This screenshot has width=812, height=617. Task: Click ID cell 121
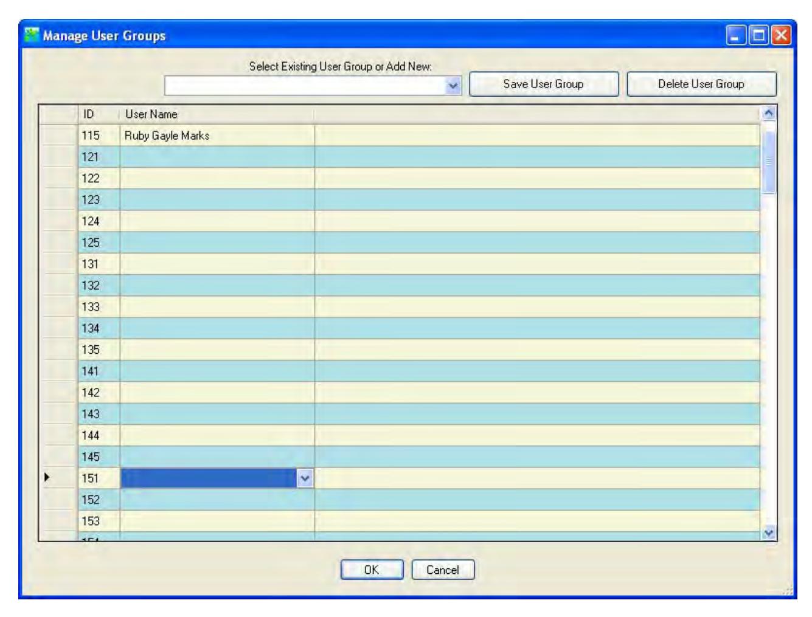tap(99, 157)
